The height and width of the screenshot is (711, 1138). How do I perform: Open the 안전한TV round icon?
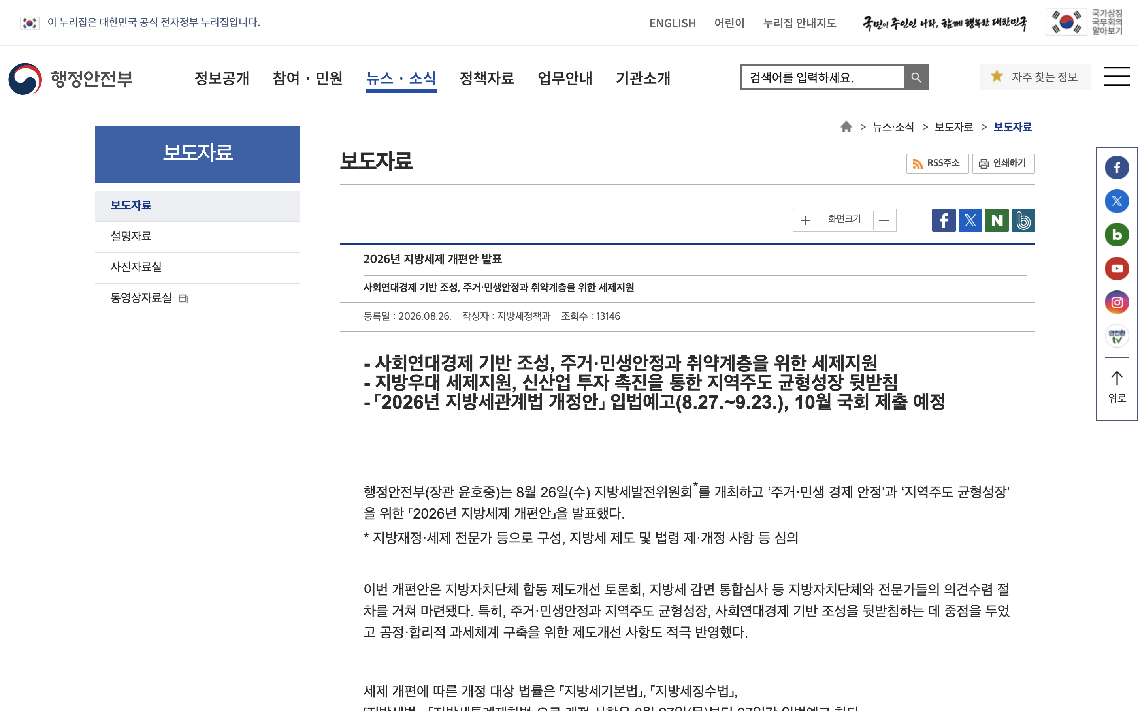(1116, 336)
